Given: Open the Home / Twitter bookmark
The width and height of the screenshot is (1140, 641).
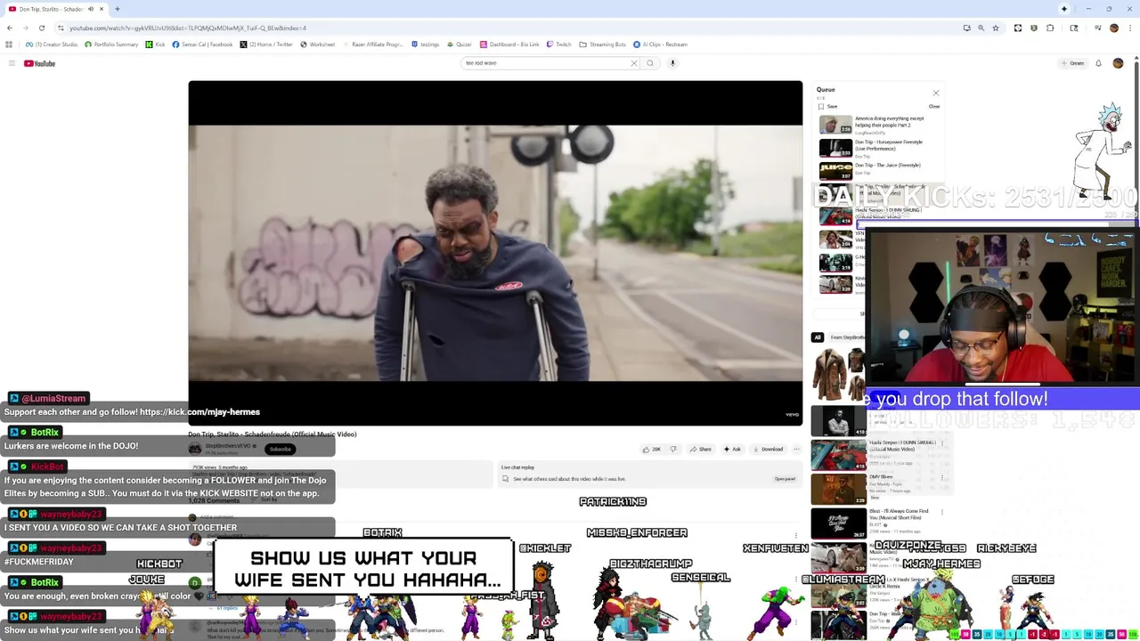Looking at the screenshot, I should [x=266, y=45].
